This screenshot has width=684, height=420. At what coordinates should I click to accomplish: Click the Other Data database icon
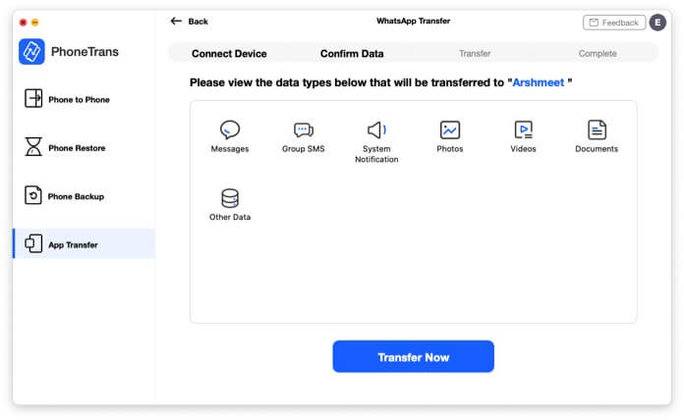click(230, 198)
